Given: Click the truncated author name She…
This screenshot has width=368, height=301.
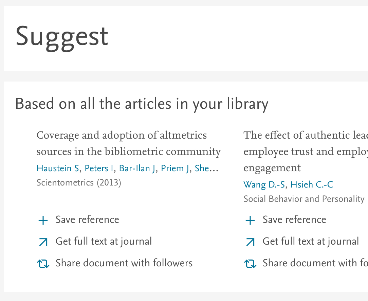Looking at the screenshot, I should (x=206, y=168).
